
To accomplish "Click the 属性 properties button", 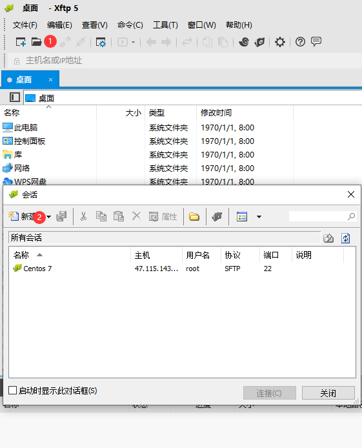I will [x=163, y=216].
